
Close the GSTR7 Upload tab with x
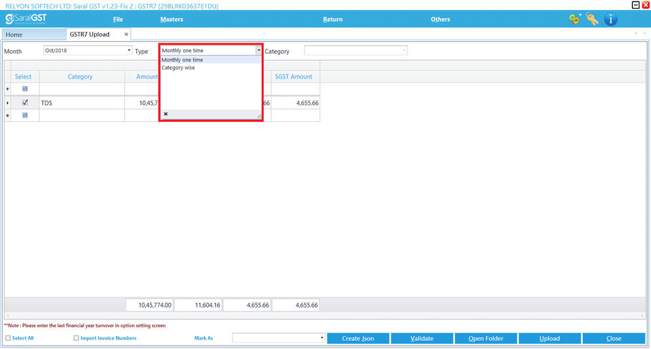126,35
